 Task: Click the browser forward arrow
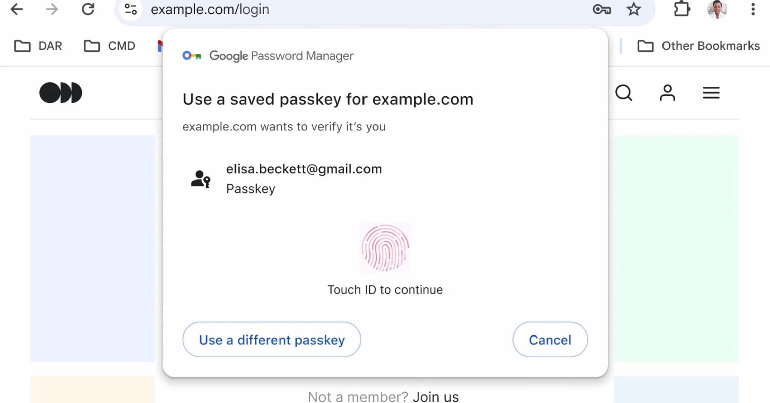tap(52, 9)
